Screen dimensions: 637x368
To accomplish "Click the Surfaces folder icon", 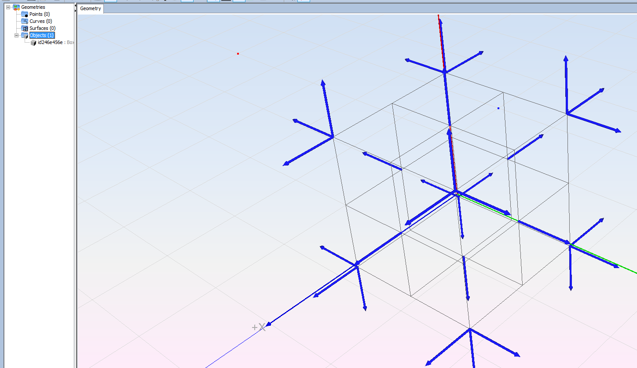I will (25, 28).
